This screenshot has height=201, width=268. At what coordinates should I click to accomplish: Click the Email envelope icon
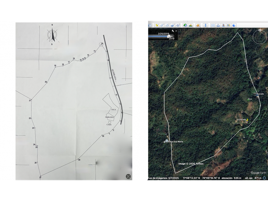(x=213, y=25)
